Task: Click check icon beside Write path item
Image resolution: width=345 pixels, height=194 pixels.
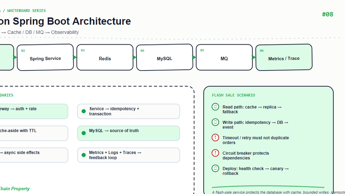Action: pos(215,122)
